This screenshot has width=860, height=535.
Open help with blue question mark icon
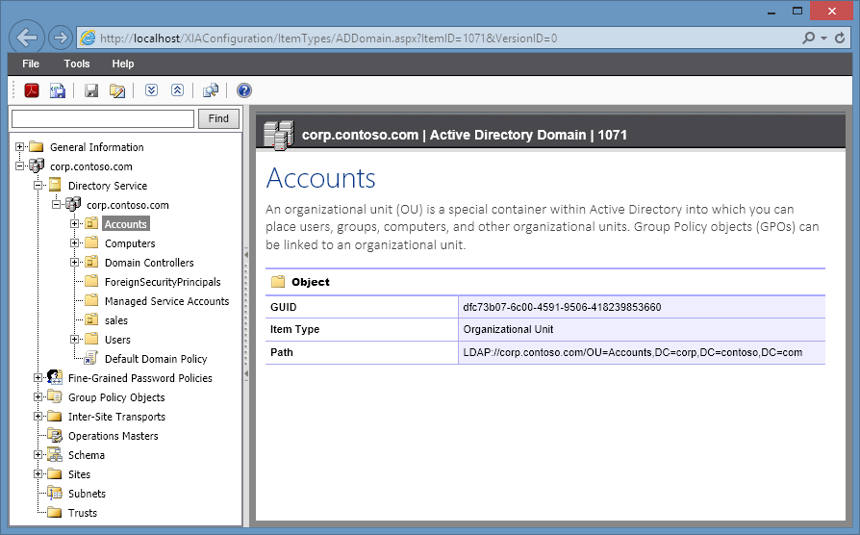(244, 90)
